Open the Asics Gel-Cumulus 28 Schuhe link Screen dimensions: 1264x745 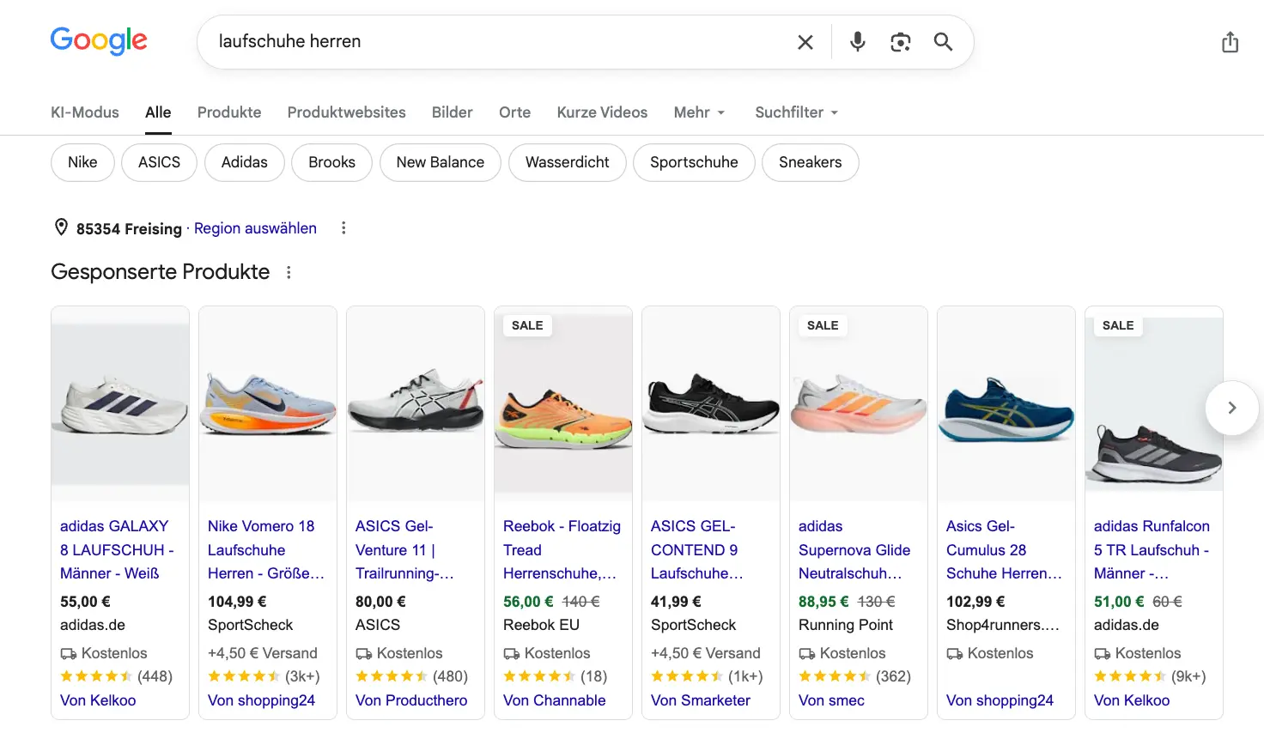coord(1004,549)
